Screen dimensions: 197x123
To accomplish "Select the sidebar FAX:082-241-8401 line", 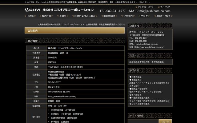I will (x=138, y=41).
